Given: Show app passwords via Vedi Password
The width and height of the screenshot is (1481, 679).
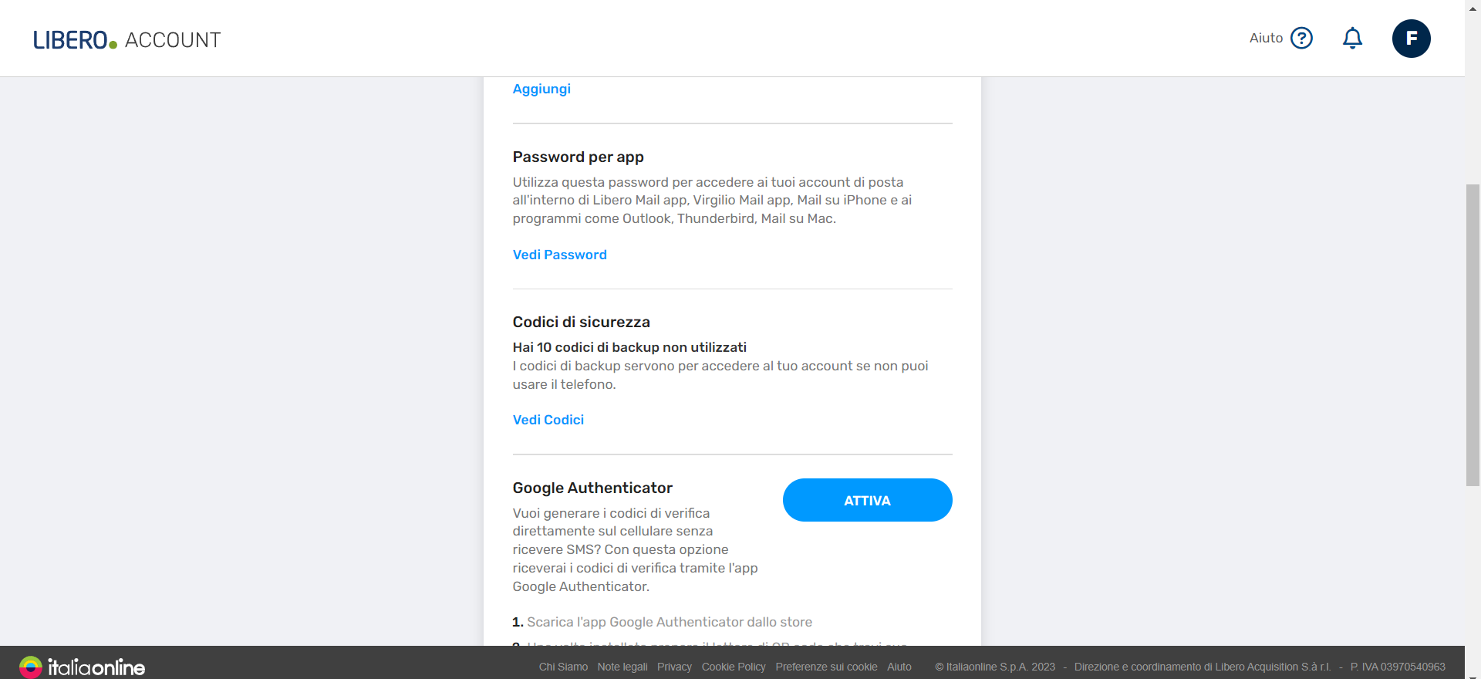Looking at the screenshot, I should pyautogui.click(x=559, y=255).
